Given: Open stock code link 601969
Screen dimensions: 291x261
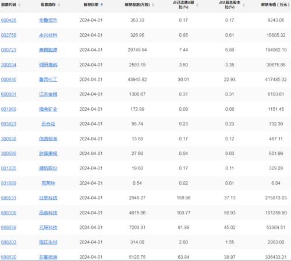Looking at the screenshot, I should [9, 109].
